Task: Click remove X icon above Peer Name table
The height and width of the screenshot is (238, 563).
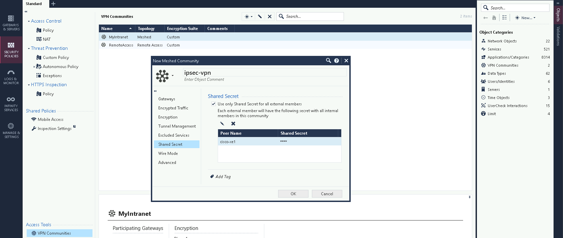Action: (233, 124)
